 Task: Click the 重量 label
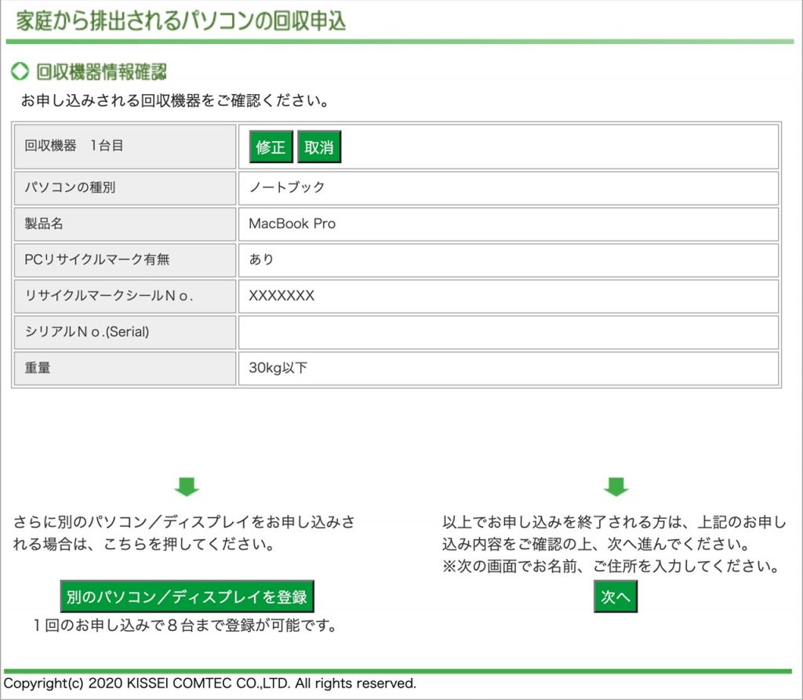click(38, 368)
